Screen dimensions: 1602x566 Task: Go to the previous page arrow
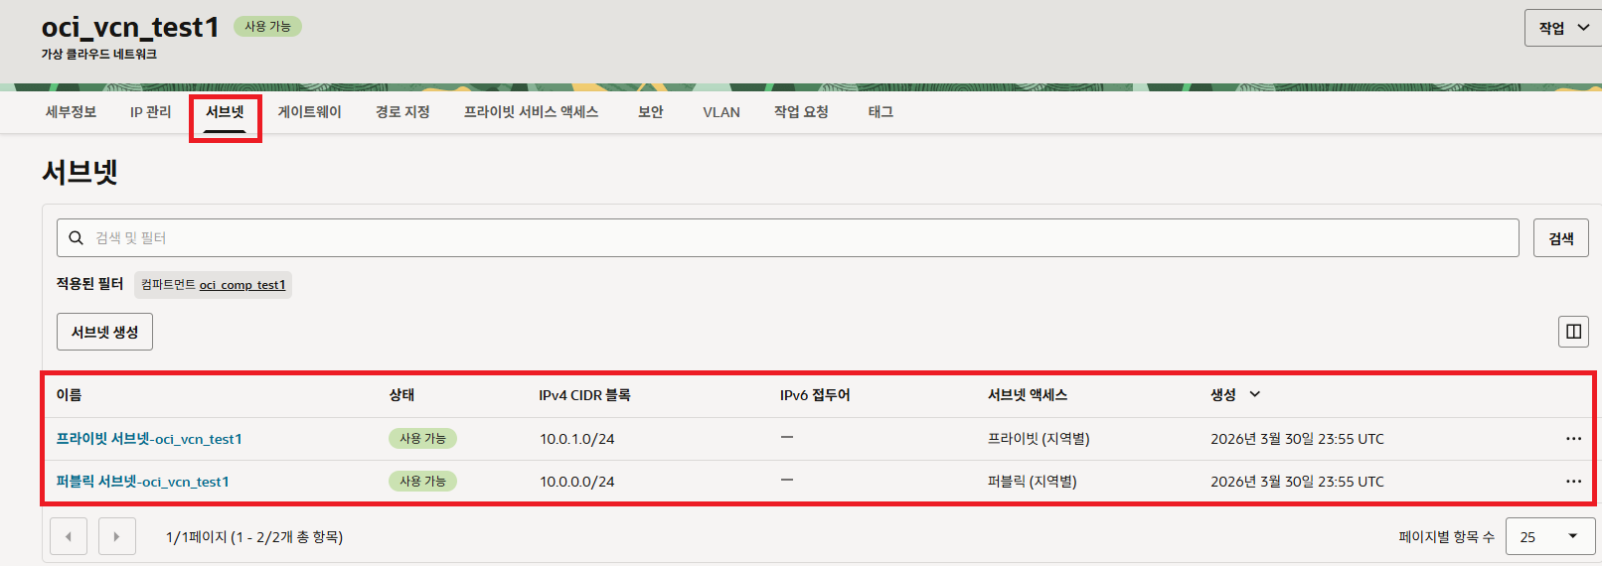69,536
